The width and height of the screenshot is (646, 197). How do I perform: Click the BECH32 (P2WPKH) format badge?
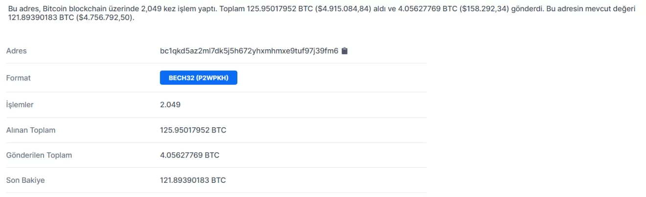(x=198, y=78)
